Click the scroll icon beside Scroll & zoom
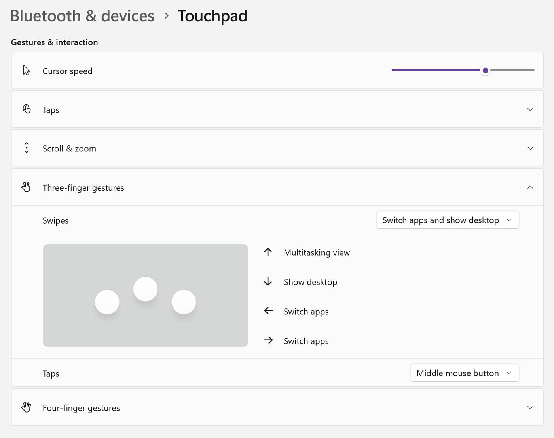 tap(27, 148)
